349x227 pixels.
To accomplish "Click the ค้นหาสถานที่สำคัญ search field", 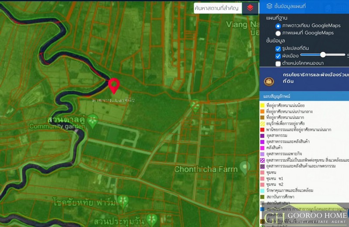I will pyautogui.click(x=217, y=8).
